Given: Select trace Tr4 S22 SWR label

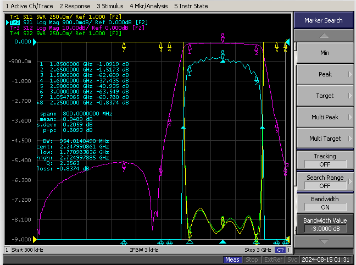Looking at the screenshot, I should click(65, 34).
